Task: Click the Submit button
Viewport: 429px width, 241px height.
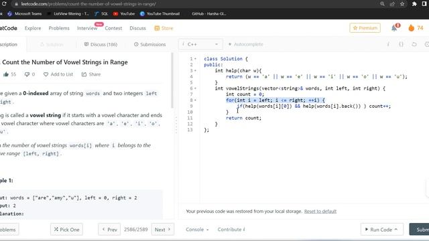Action: coord(420,230)
